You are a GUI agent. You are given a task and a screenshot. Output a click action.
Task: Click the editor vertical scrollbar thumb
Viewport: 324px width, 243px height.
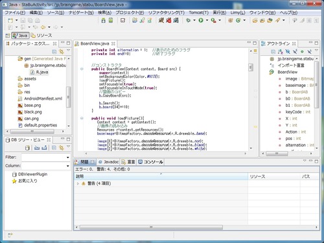[251, 67]
